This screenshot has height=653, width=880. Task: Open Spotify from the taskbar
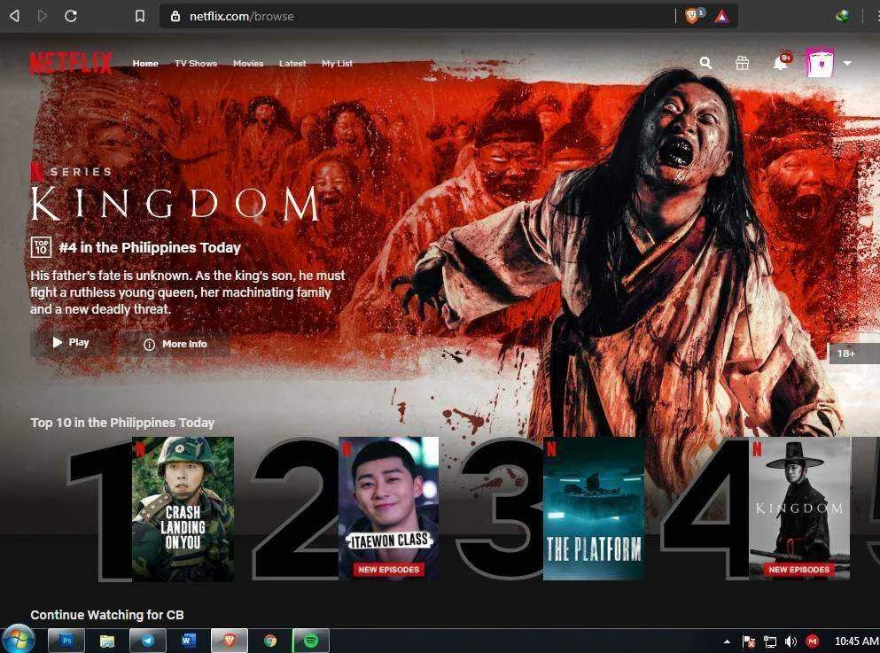pos(311,640)
